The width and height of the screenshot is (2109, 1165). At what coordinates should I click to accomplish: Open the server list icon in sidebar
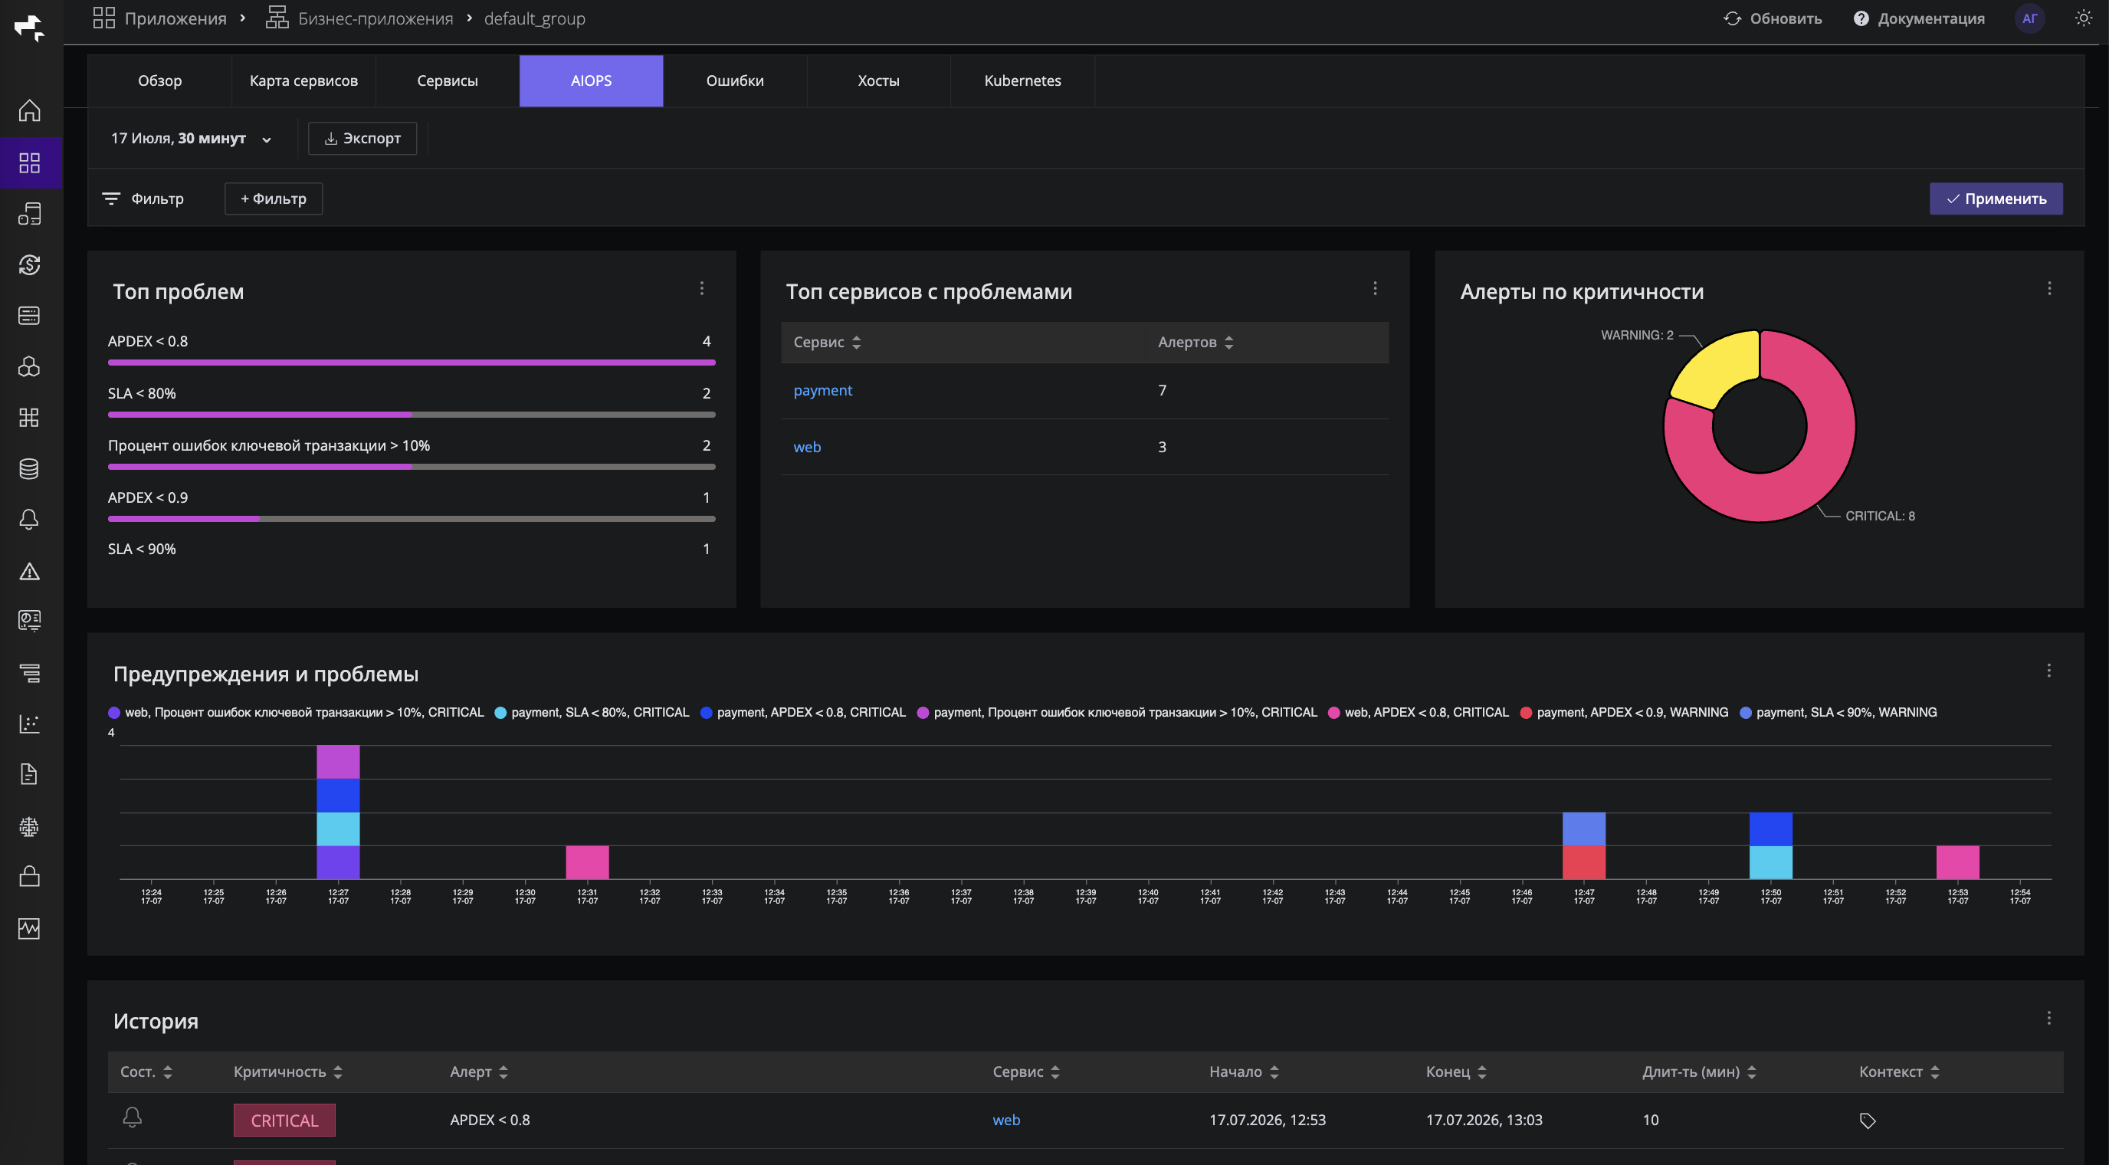(29, 315)
